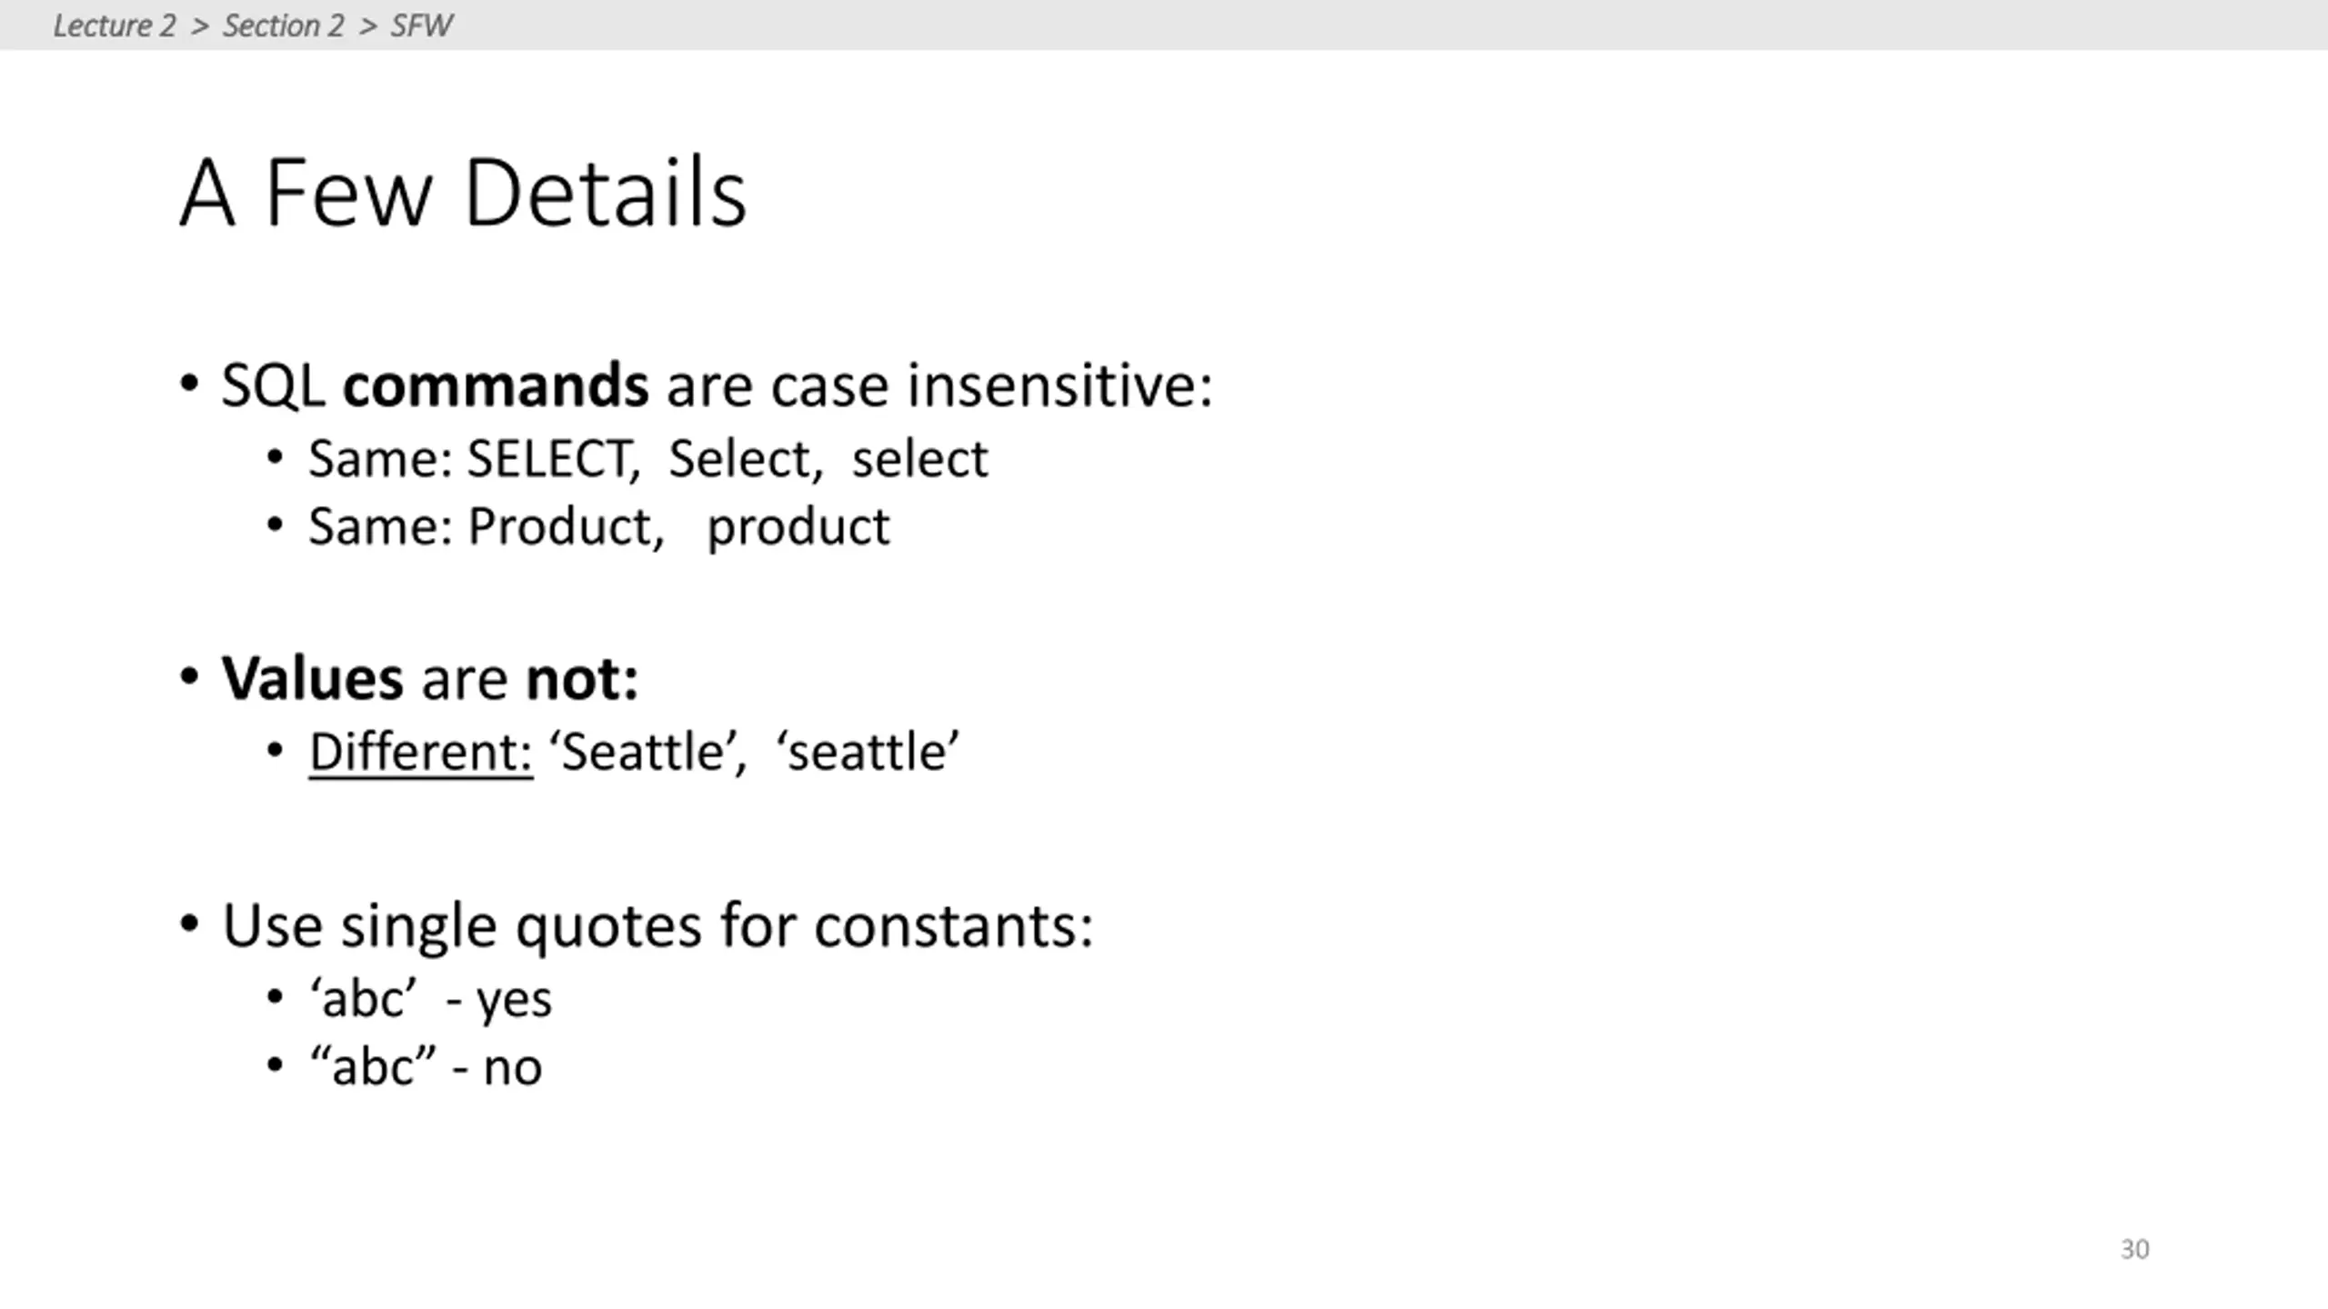Click the lowercase 'seattle' value
The height and width of the screenshot is (1309, 2328).
868,753
